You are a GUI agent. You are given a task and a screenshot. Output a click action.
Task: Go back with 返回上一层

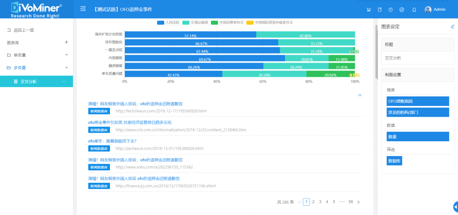[20, 30]
